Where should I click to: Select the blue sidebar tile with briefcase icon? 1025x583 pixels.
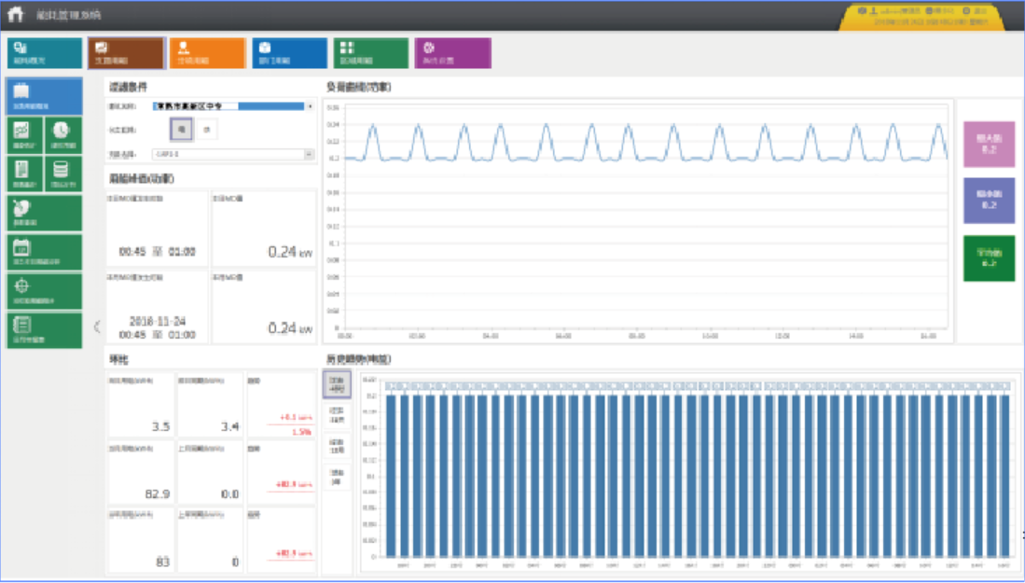click(44, 96)
